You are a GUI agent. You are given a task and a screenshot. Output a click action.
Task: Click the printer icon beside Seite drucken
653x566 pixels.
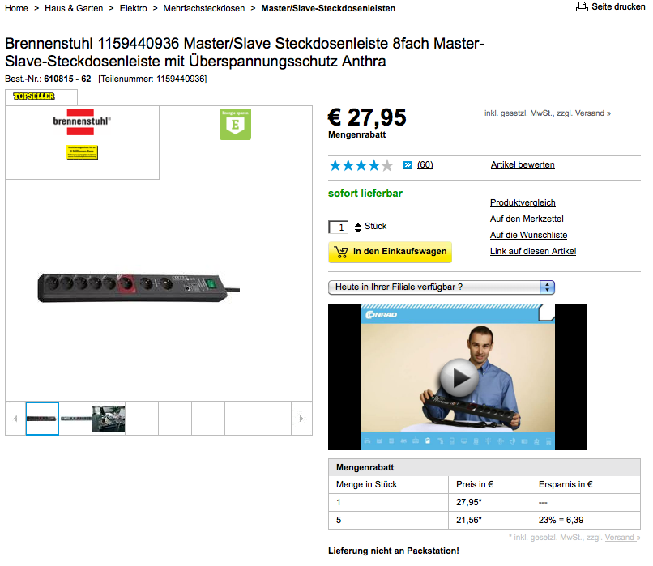click(582, 6)
